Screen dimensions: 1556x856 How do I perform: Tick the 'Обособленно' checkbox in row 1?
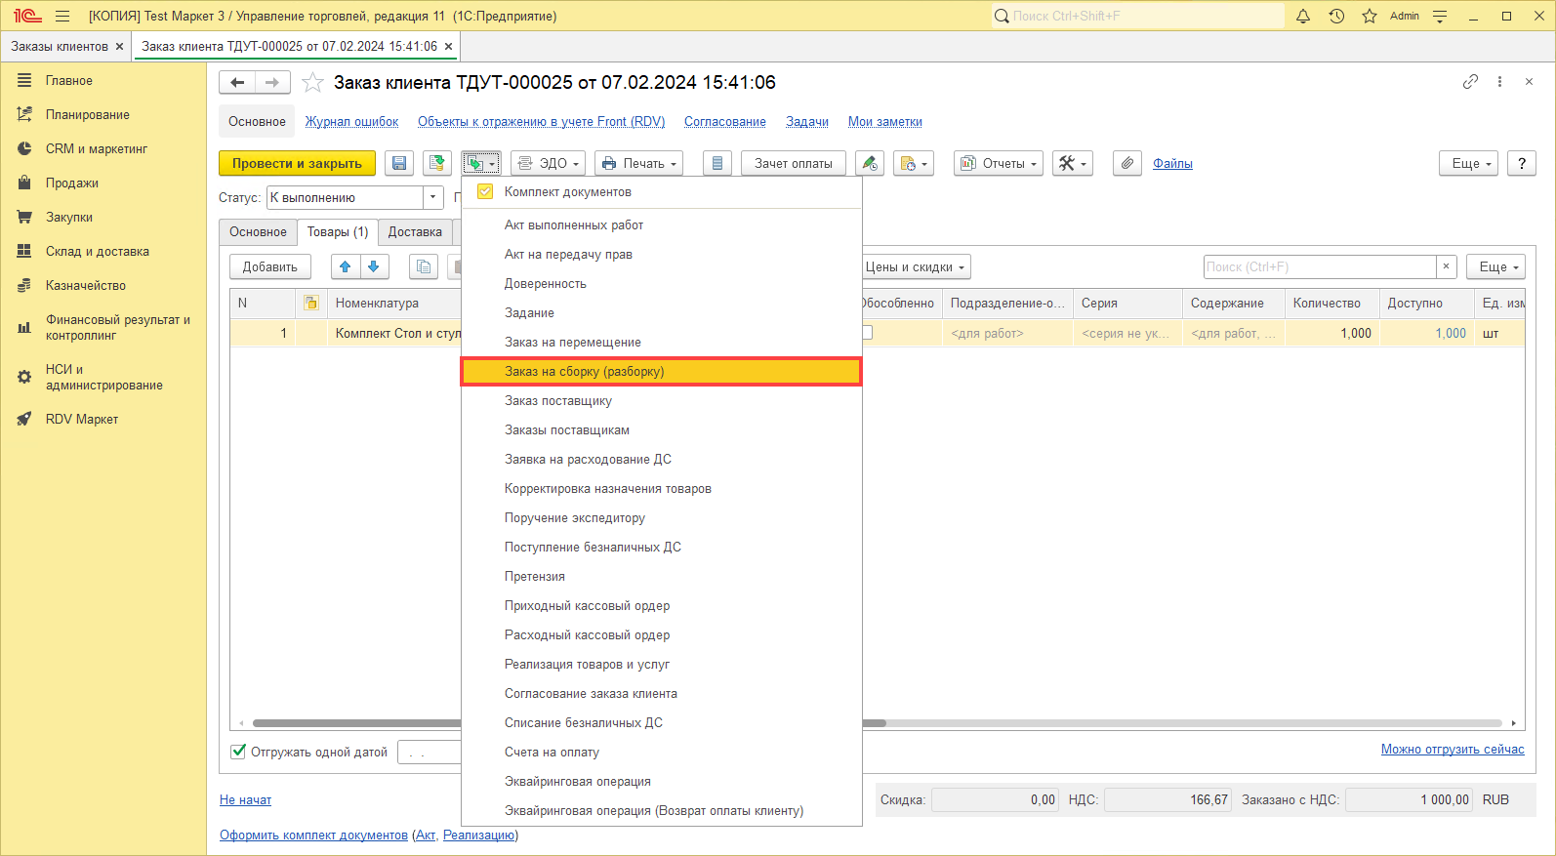tap(866, 333)
